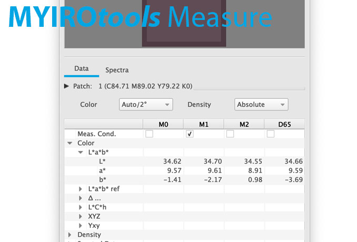The width and height of the screenshot is (357, 242).
Task: Select the M1 column header
Action: click(204, 124)
